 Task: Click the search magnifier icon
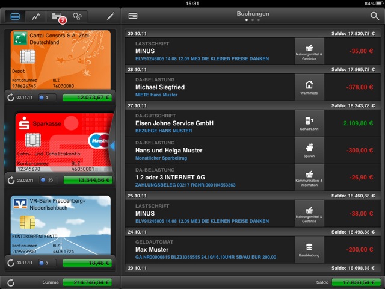pos(375,16)
